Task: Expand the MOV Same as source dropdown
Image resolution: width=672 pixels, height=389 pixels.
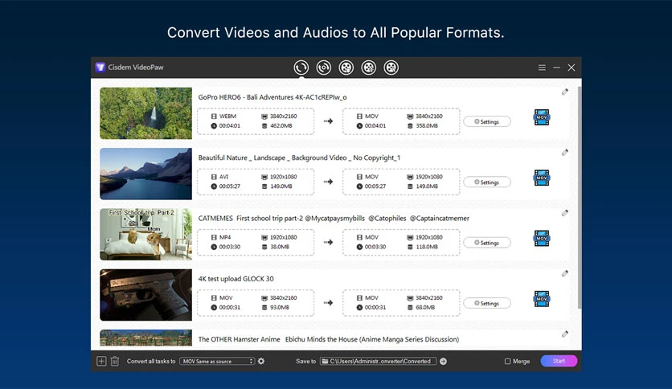Action: point(217,361)
